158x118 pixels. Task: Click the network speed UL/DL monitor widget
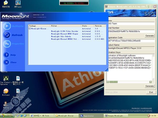pos(74,3)
